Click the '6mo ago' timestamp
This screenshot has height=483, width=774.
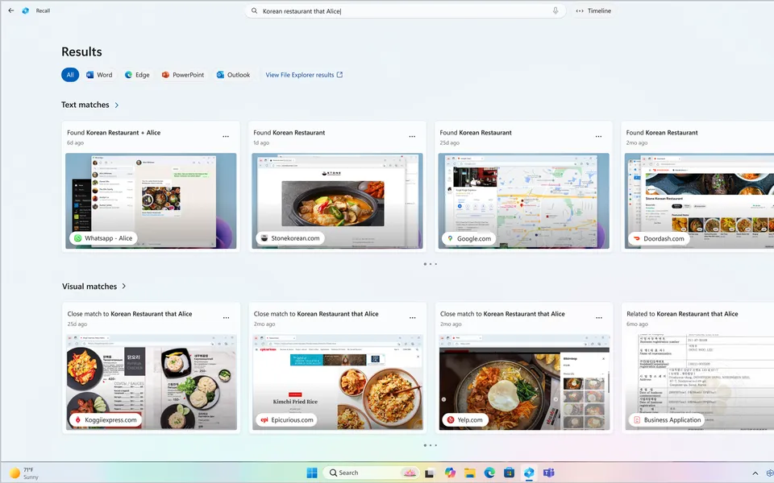[x=637, y=324]
